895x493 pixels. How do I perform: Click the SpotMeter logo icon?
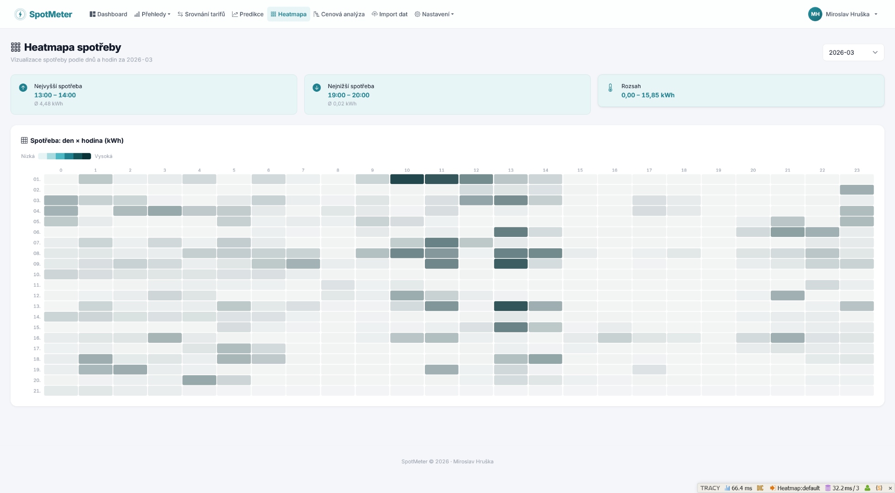point(20,14)
